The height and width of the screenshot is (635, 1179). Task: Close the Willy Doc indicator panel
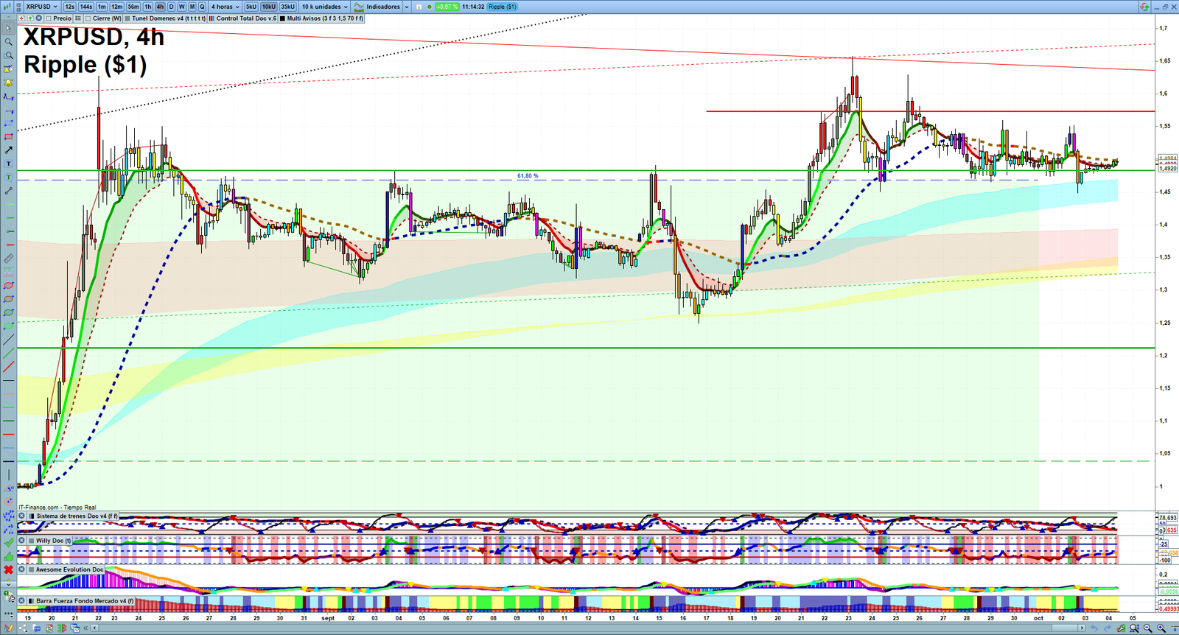click(x=22, y=540)
